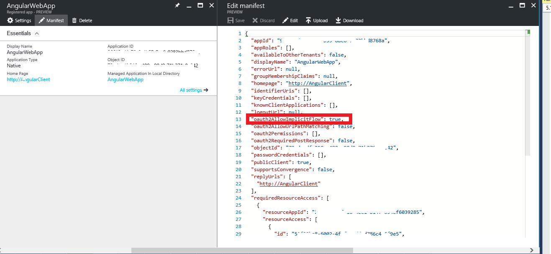Click the "identifierUris" line

281,90
